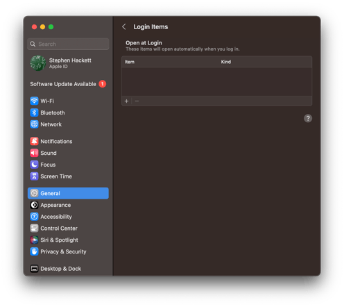Click the Login Items page title
Image resolution: width=344 pixels, height=307 pixels.
coord(150,27)
